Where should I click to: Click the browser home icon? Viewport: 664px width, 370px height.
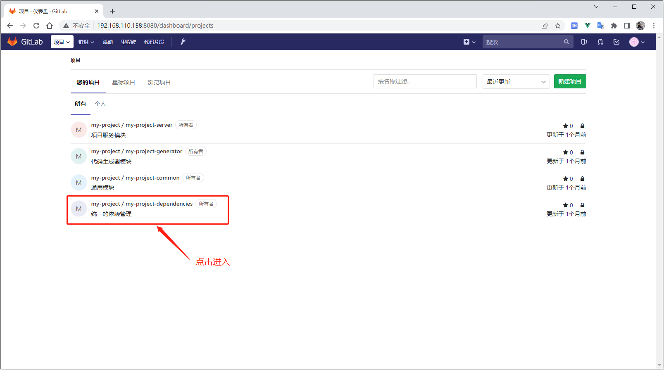[x=50, y=26]
